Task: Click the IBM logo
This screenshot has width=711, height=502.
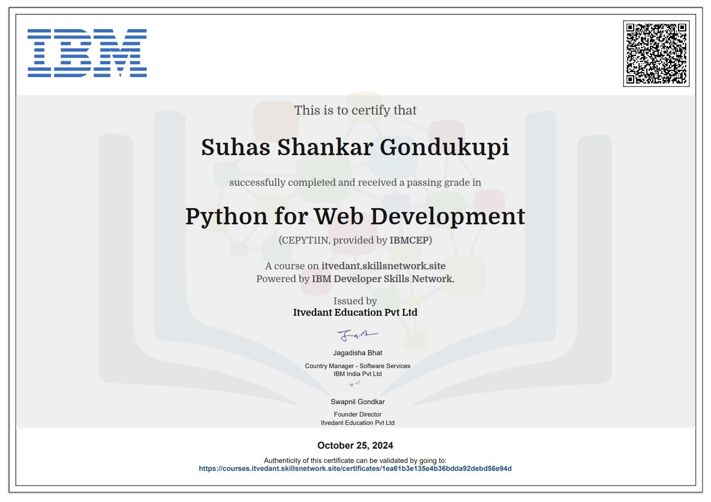Action: pos(87,53)
